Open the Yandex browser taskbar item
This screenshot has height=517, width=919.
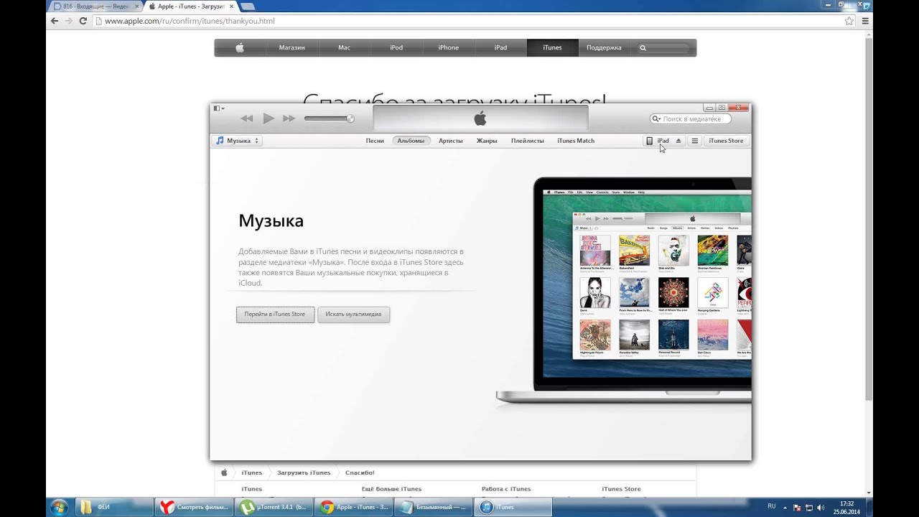195,507
